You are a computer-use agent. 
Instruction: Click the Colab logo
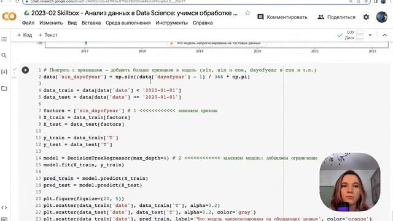9,17
